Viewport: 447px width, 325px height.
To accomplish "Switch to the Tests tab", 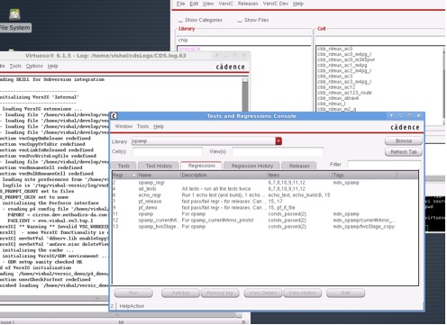I will pyautogui.click(x=123, y=166).
